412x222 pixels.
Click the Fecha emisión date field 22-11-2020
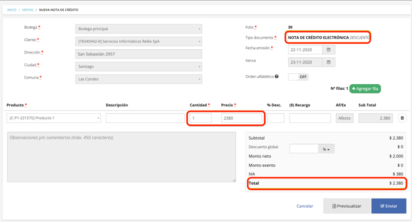coord(305,50)
